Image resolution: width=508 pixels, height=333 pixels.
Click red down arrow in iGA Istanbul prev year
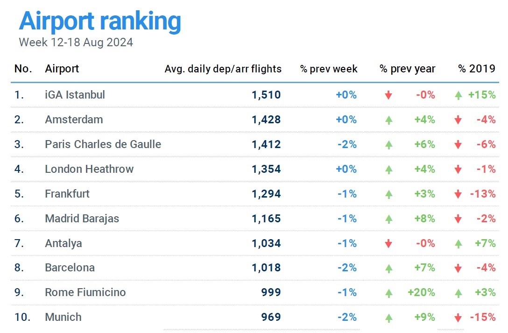point(388,95)
